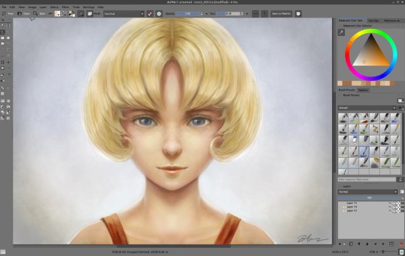The height and width of the screenshot is (256, 405).
Task: Switch to the Advanced Color Selector tab
Action: [350, 20]
